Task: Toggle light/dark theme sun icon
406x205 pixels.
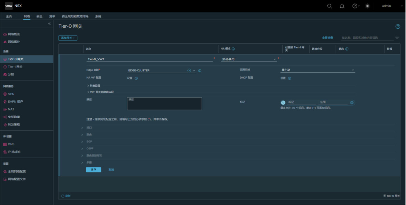Action: (368, 6)
